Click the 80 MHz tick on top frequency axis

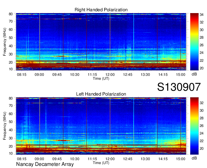click(x=11, y=14)
